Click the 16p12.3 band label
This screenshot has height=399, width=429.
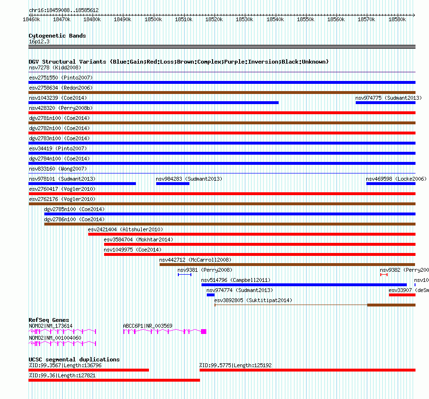point(39,41)
